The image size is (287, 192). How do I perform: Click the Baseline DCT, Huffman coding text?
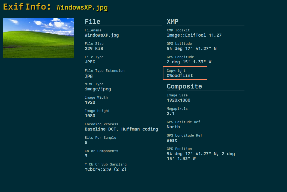(121, 129)
